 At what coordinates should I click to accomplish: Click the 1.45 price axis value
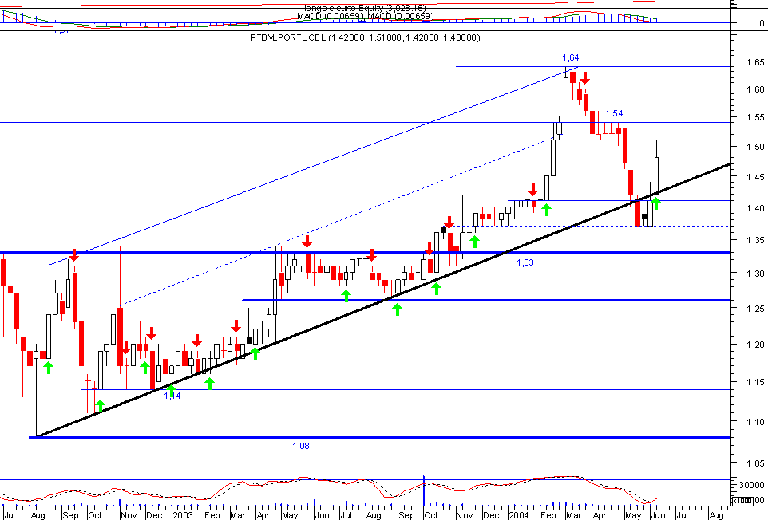[755, 178]
